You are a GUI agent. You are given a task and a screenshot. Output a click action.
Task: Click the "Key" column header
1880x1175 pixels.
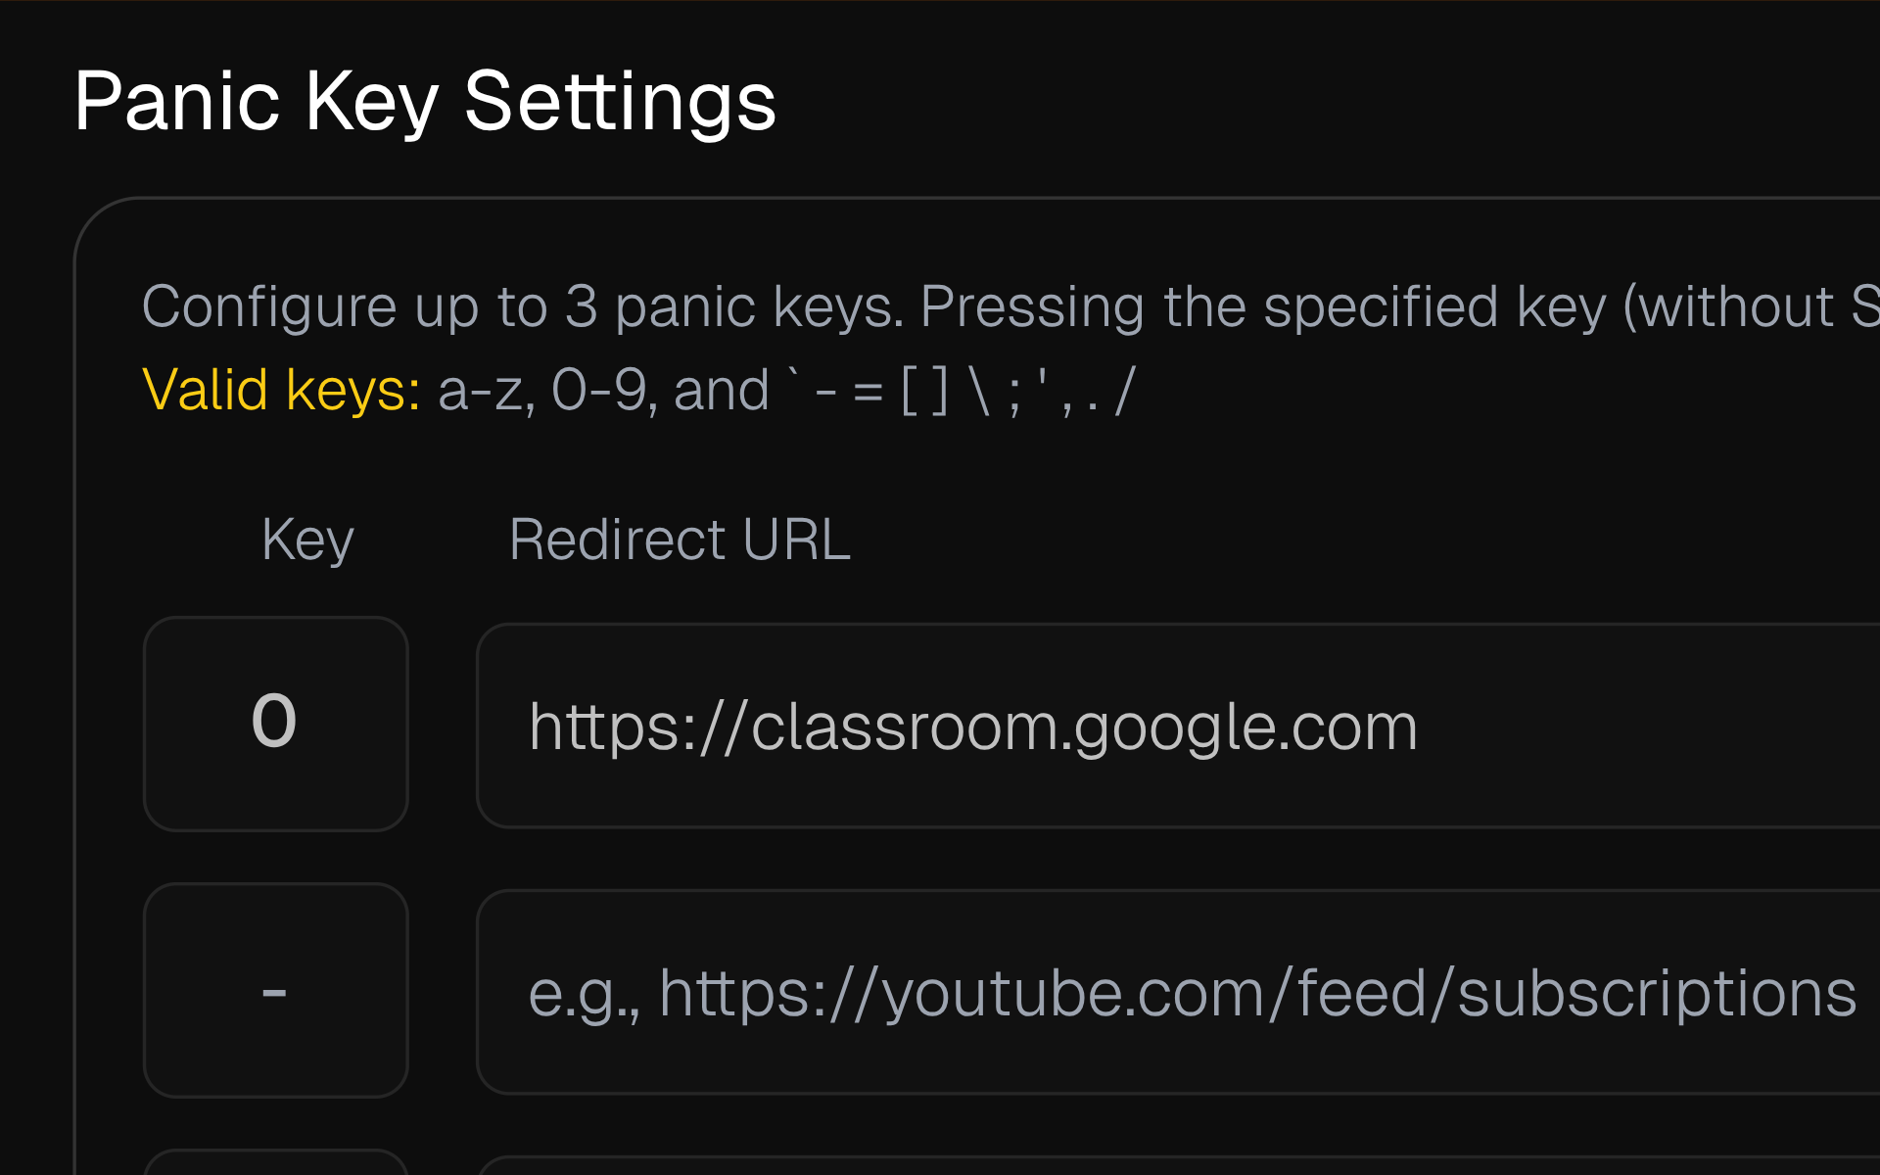[307, 540]
